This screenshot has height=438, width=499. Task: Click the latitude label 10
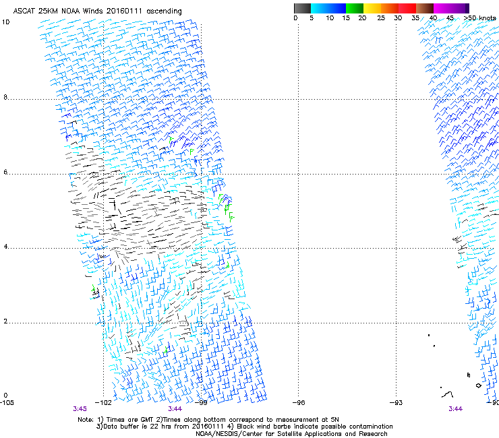[x=5, y=22]
